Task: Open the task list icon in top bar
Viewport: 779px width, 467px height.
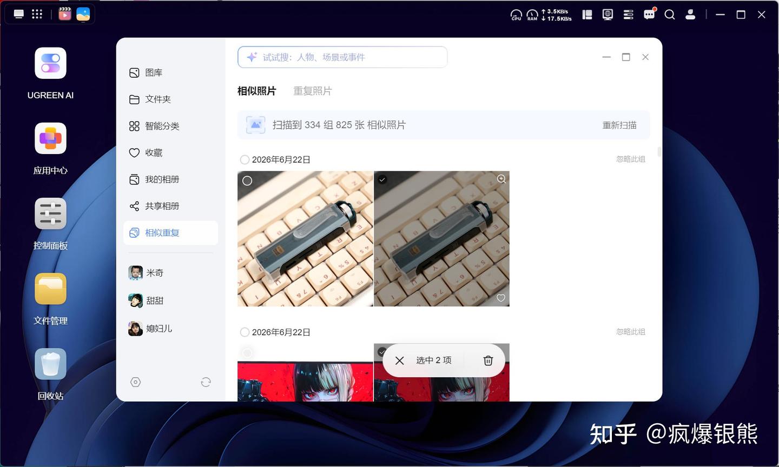Action: pos(628,15)
